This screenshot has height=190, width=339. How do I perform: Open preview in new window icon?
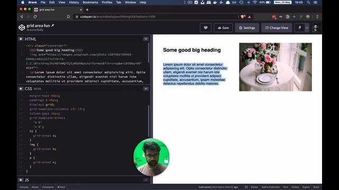coord(246,187)
